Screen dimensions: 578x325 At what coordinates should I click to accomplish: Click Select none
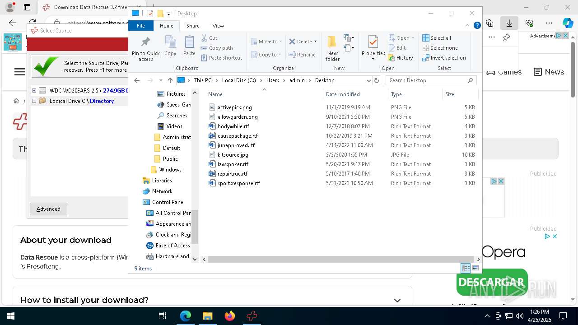[440, 48]
